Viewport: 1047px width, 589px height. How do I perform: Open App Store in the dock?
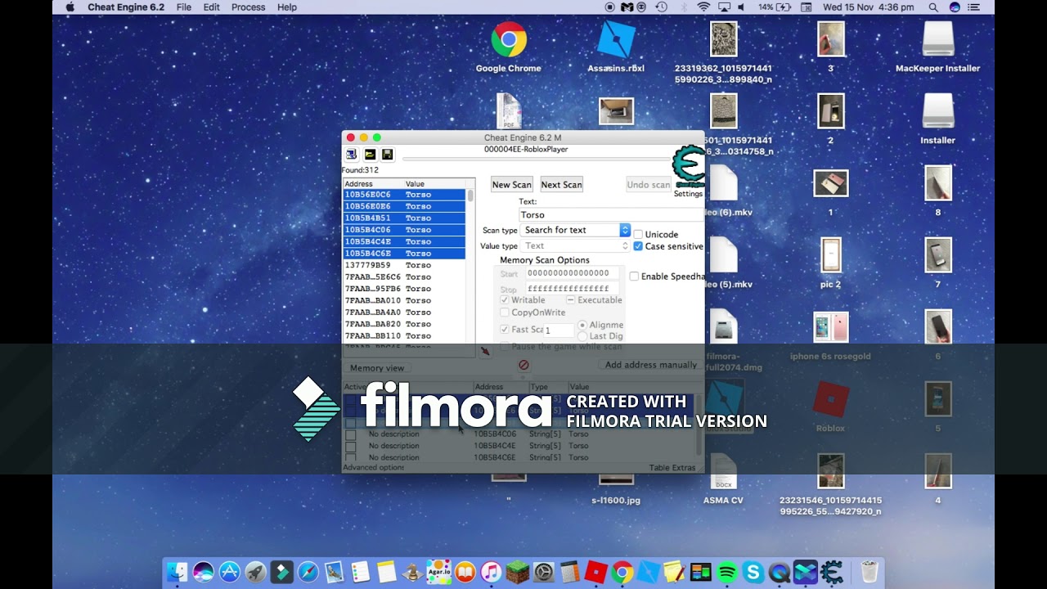click(x=229, y=572)
